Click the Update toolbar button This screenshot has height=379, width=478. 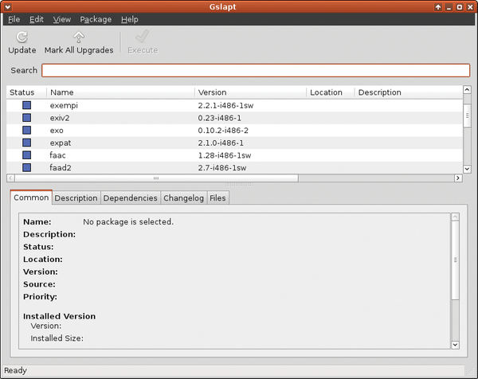coord(22,42)
